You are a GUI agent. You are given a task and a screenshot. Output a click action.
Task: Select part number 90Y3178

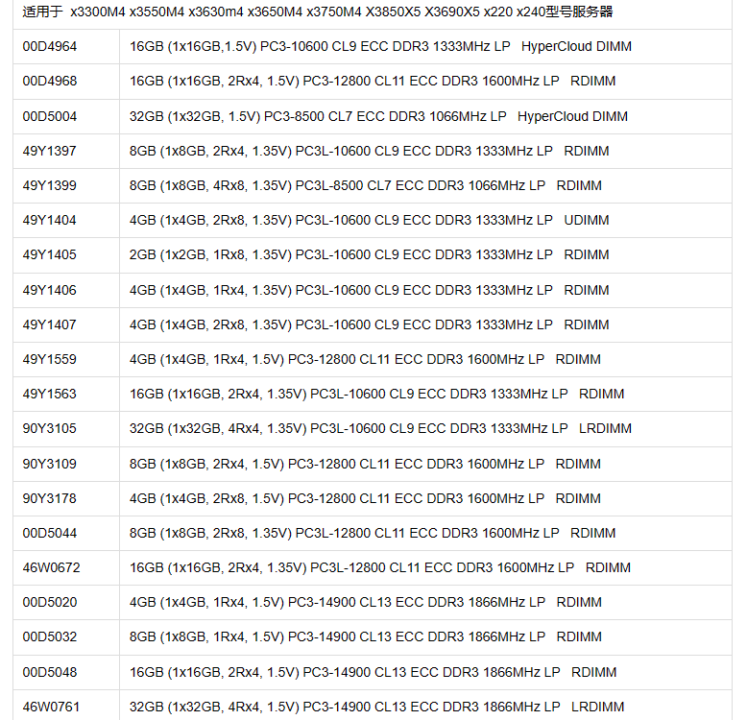coord(49,498)
